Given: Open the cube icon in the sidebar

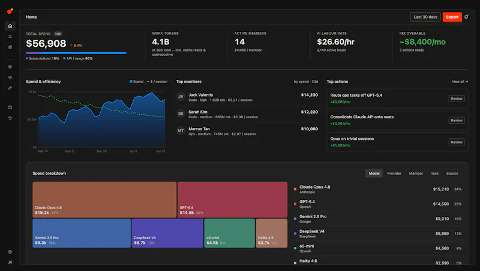Looking at the screenshot, I should 10,67.
